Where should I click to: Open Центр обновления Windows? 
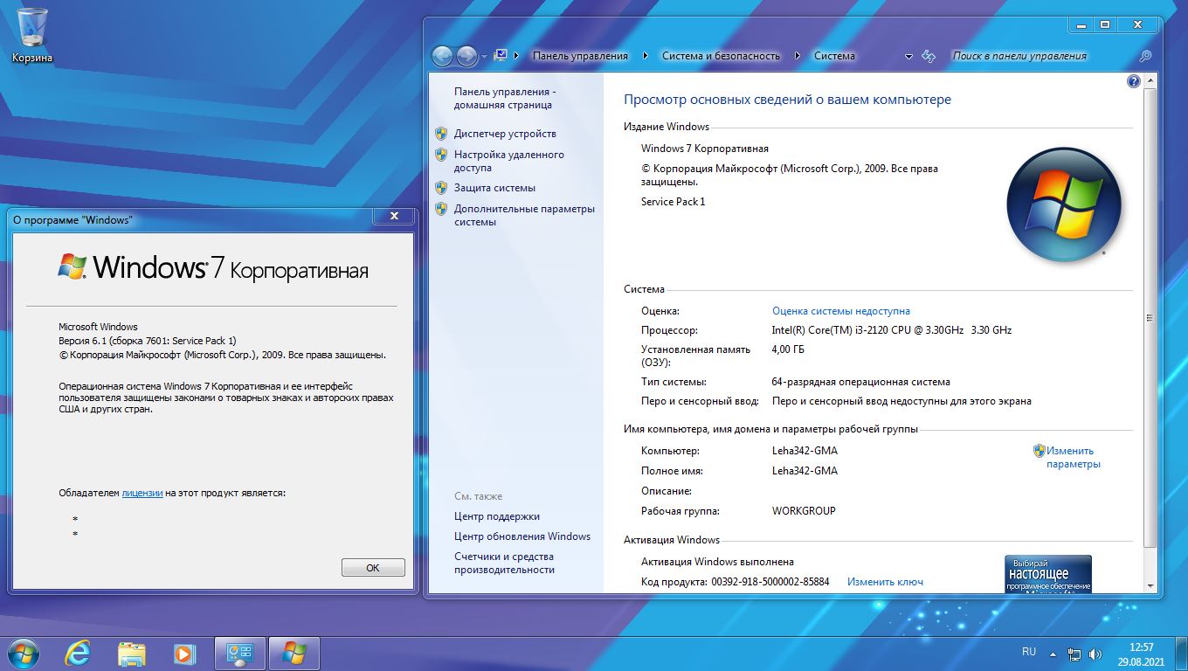522,536
